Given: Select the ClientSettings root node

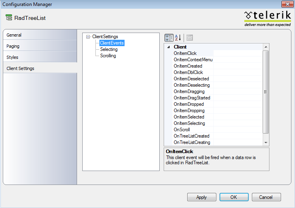Looking at the screenshot, I should click(x=105, y=37).
